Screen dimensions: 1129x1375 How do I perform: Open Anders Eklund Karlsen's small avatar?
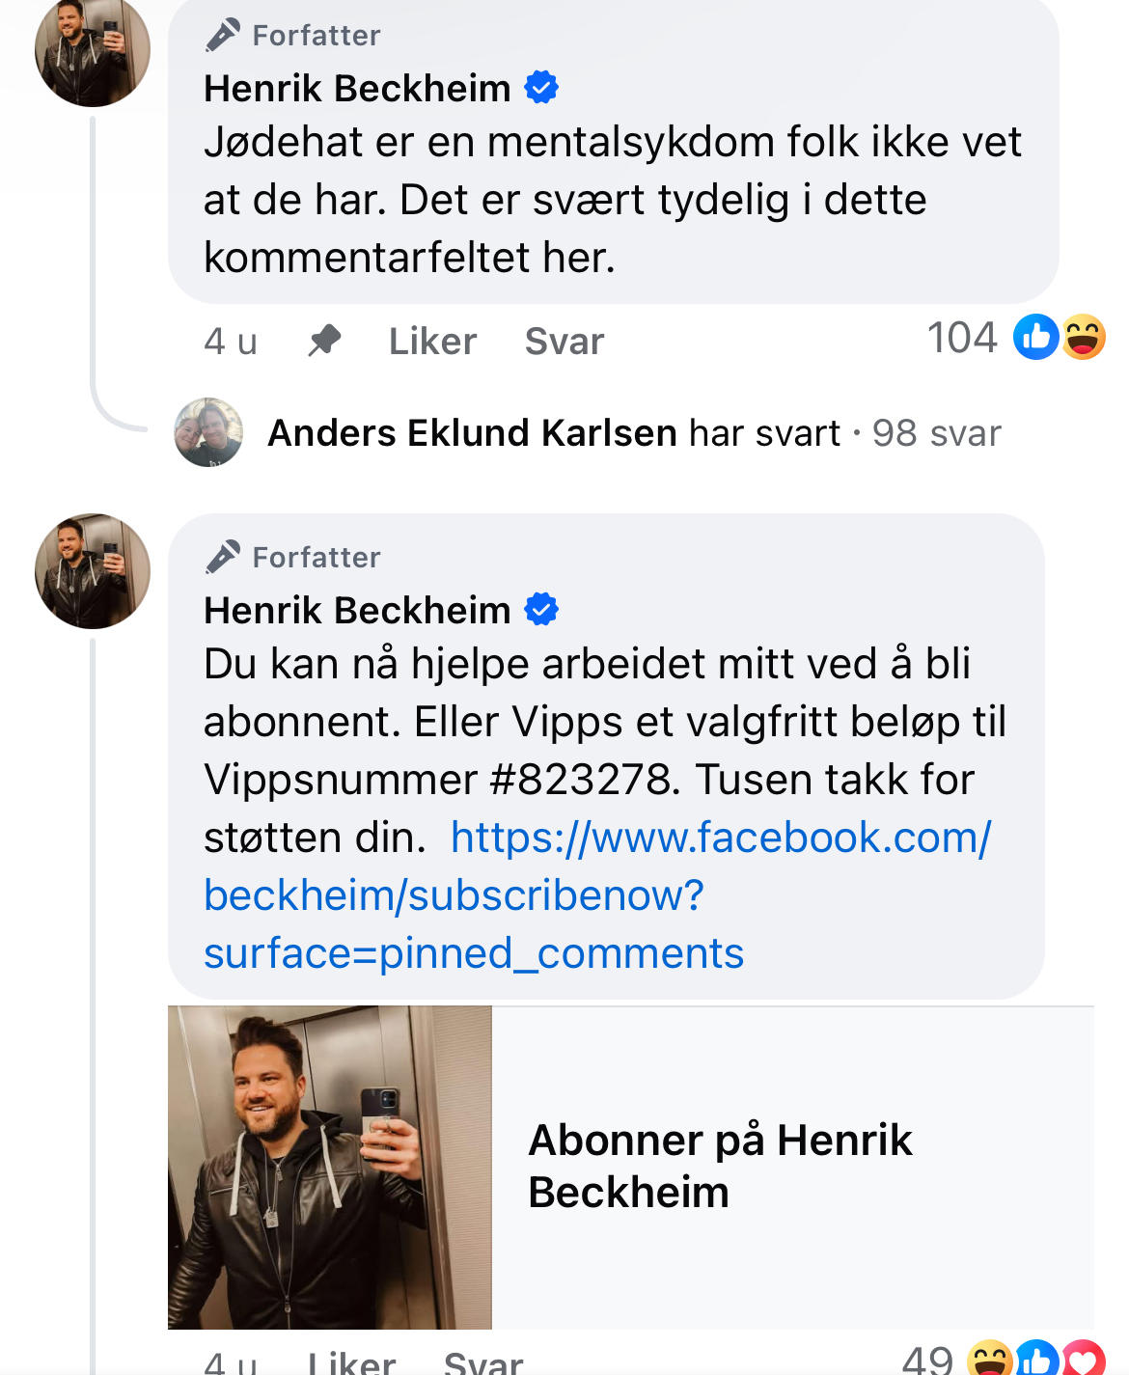pyautogui.click(x=208, y=432)
